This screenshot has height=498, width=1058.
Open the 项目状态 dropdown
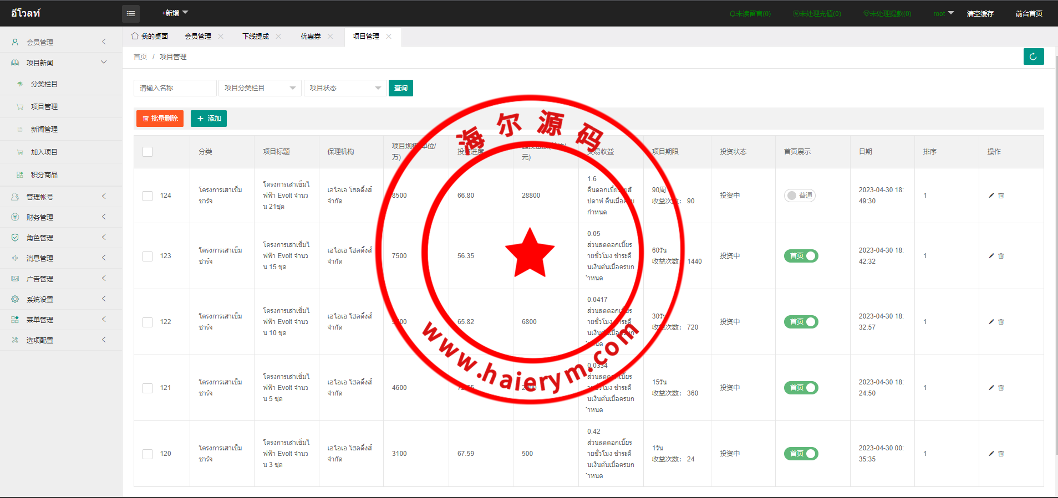(x=345, y=88)
